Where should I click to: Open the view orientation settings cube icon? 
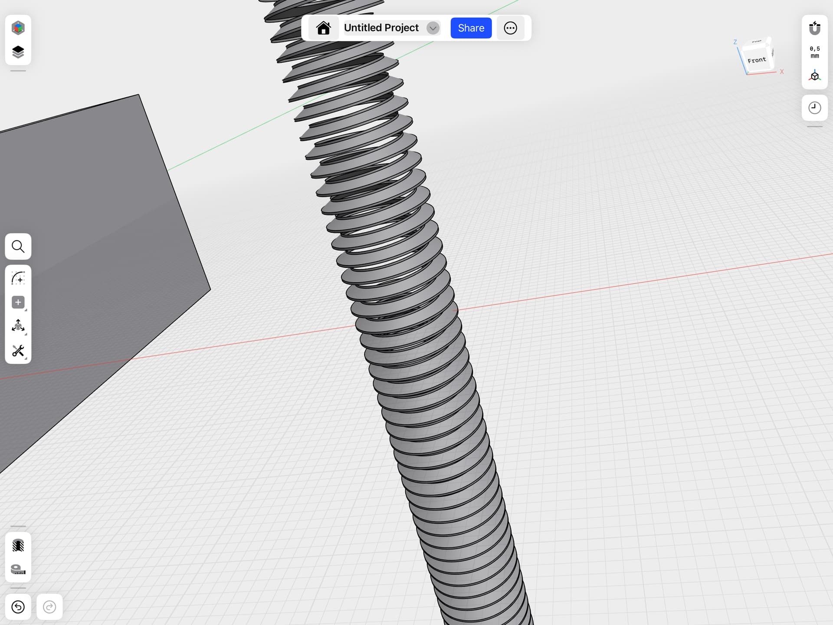[815, 76]
